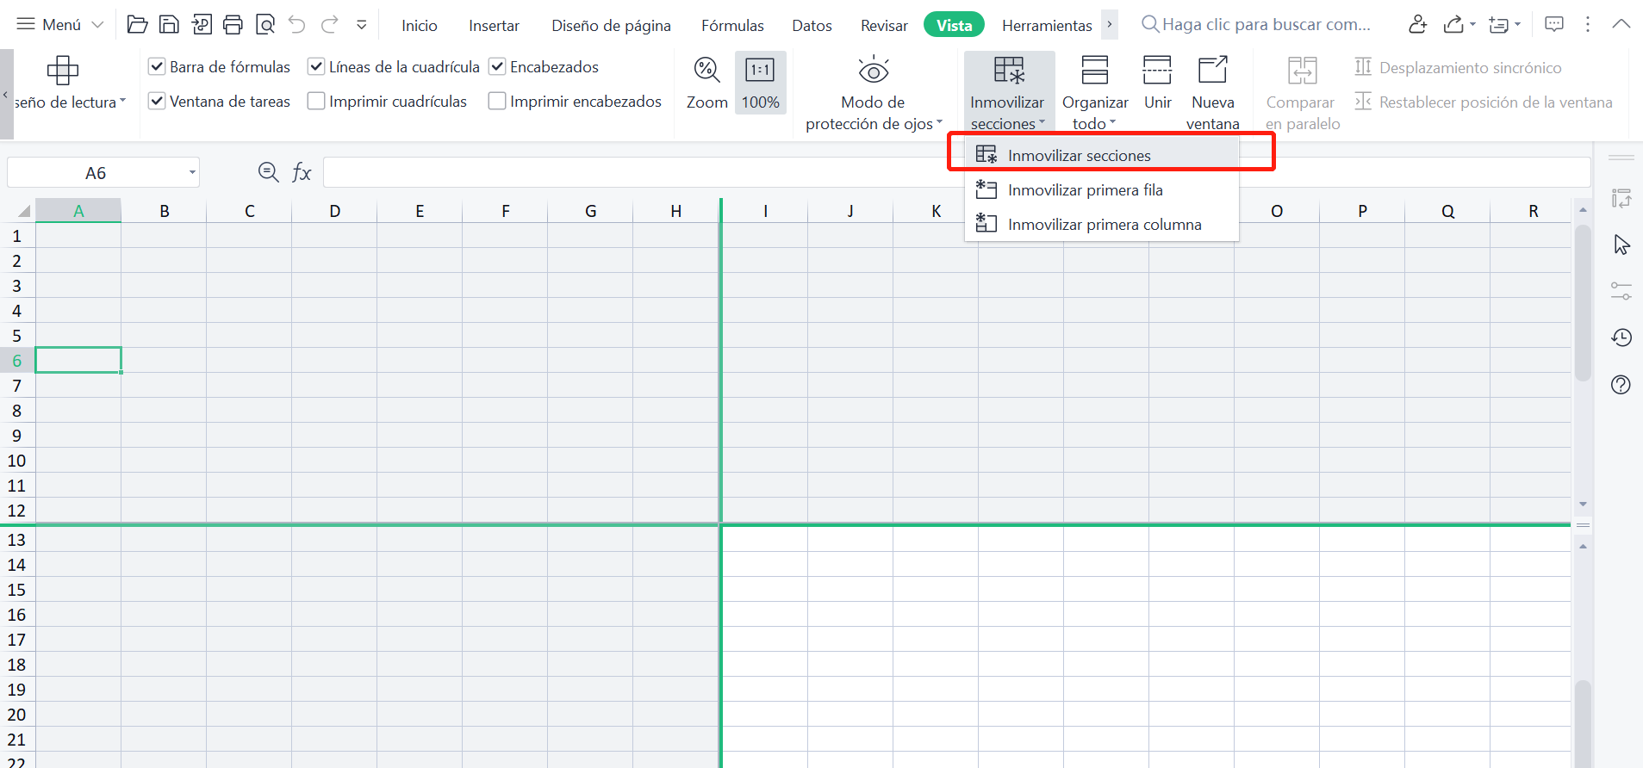Click the Save icon in the toolbar
The height and width of the screenshot is (768, 1643).
(169, 25)
